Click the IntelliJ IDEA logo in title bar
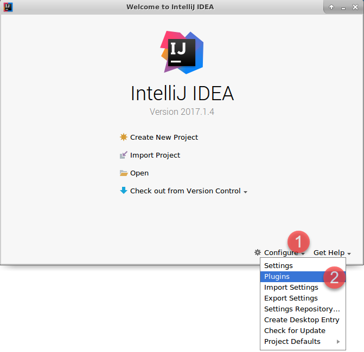Viewport: 364px width, 352px height. [x=8, y=7]
